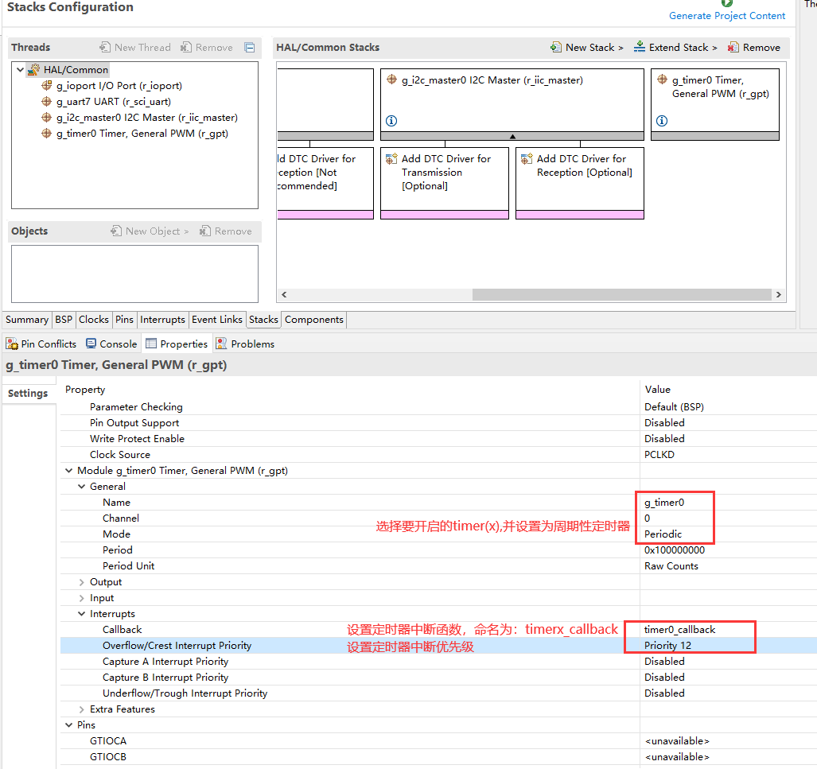Click collapse-all icon in Threads panel

point(249,48)
